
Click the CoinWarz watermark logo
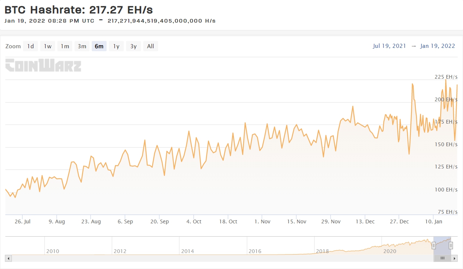[43, 65]
